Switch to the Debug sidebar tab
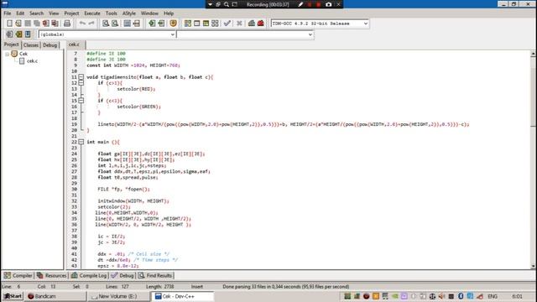The width and height of the screenshot is (537, 302). [x=50, y=45]
